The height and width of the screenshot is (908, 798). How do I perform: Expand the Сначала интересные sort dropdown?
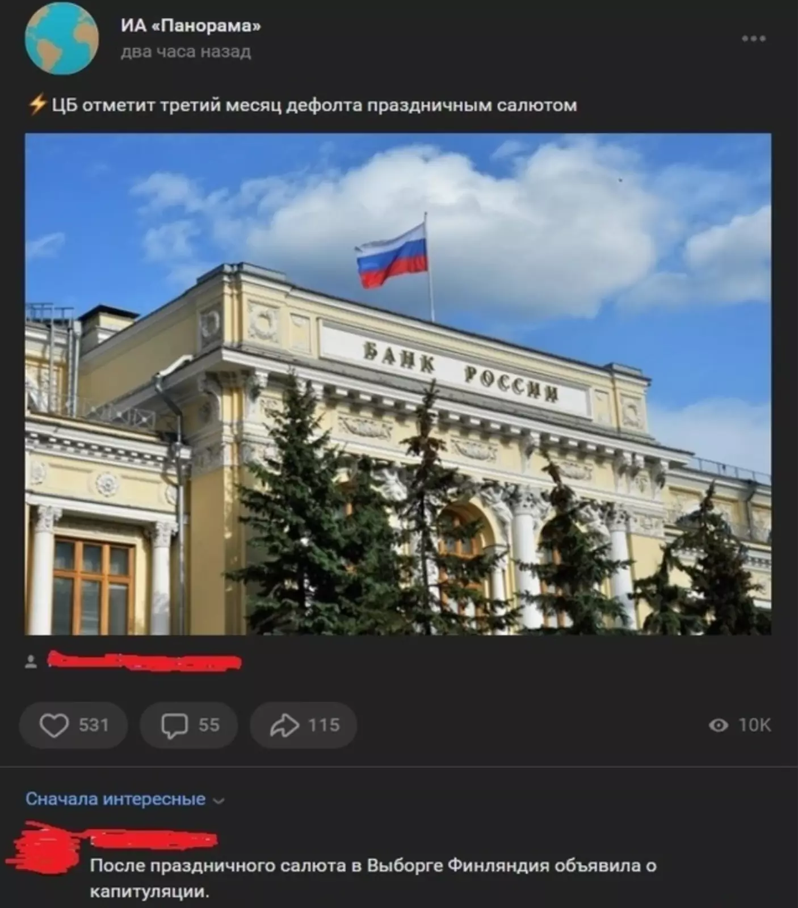[x=125, y=799]
